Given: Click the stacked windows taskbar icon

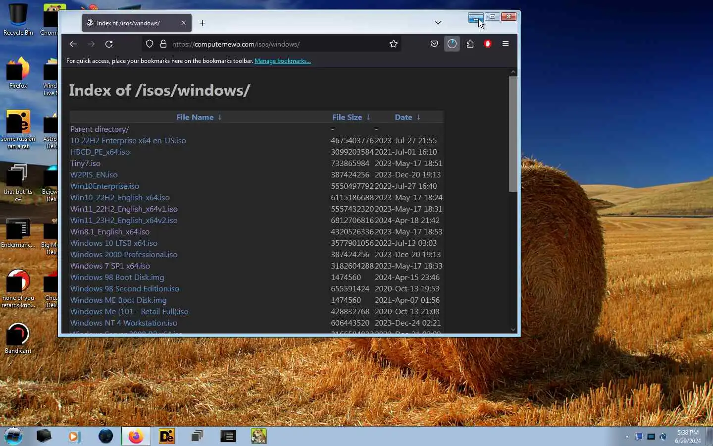Looking at the screenshot, I should coord(197,436).
